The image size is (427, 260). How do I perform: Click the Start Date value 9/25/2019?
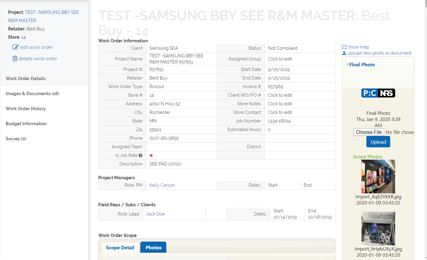click(x=279, y=69)
